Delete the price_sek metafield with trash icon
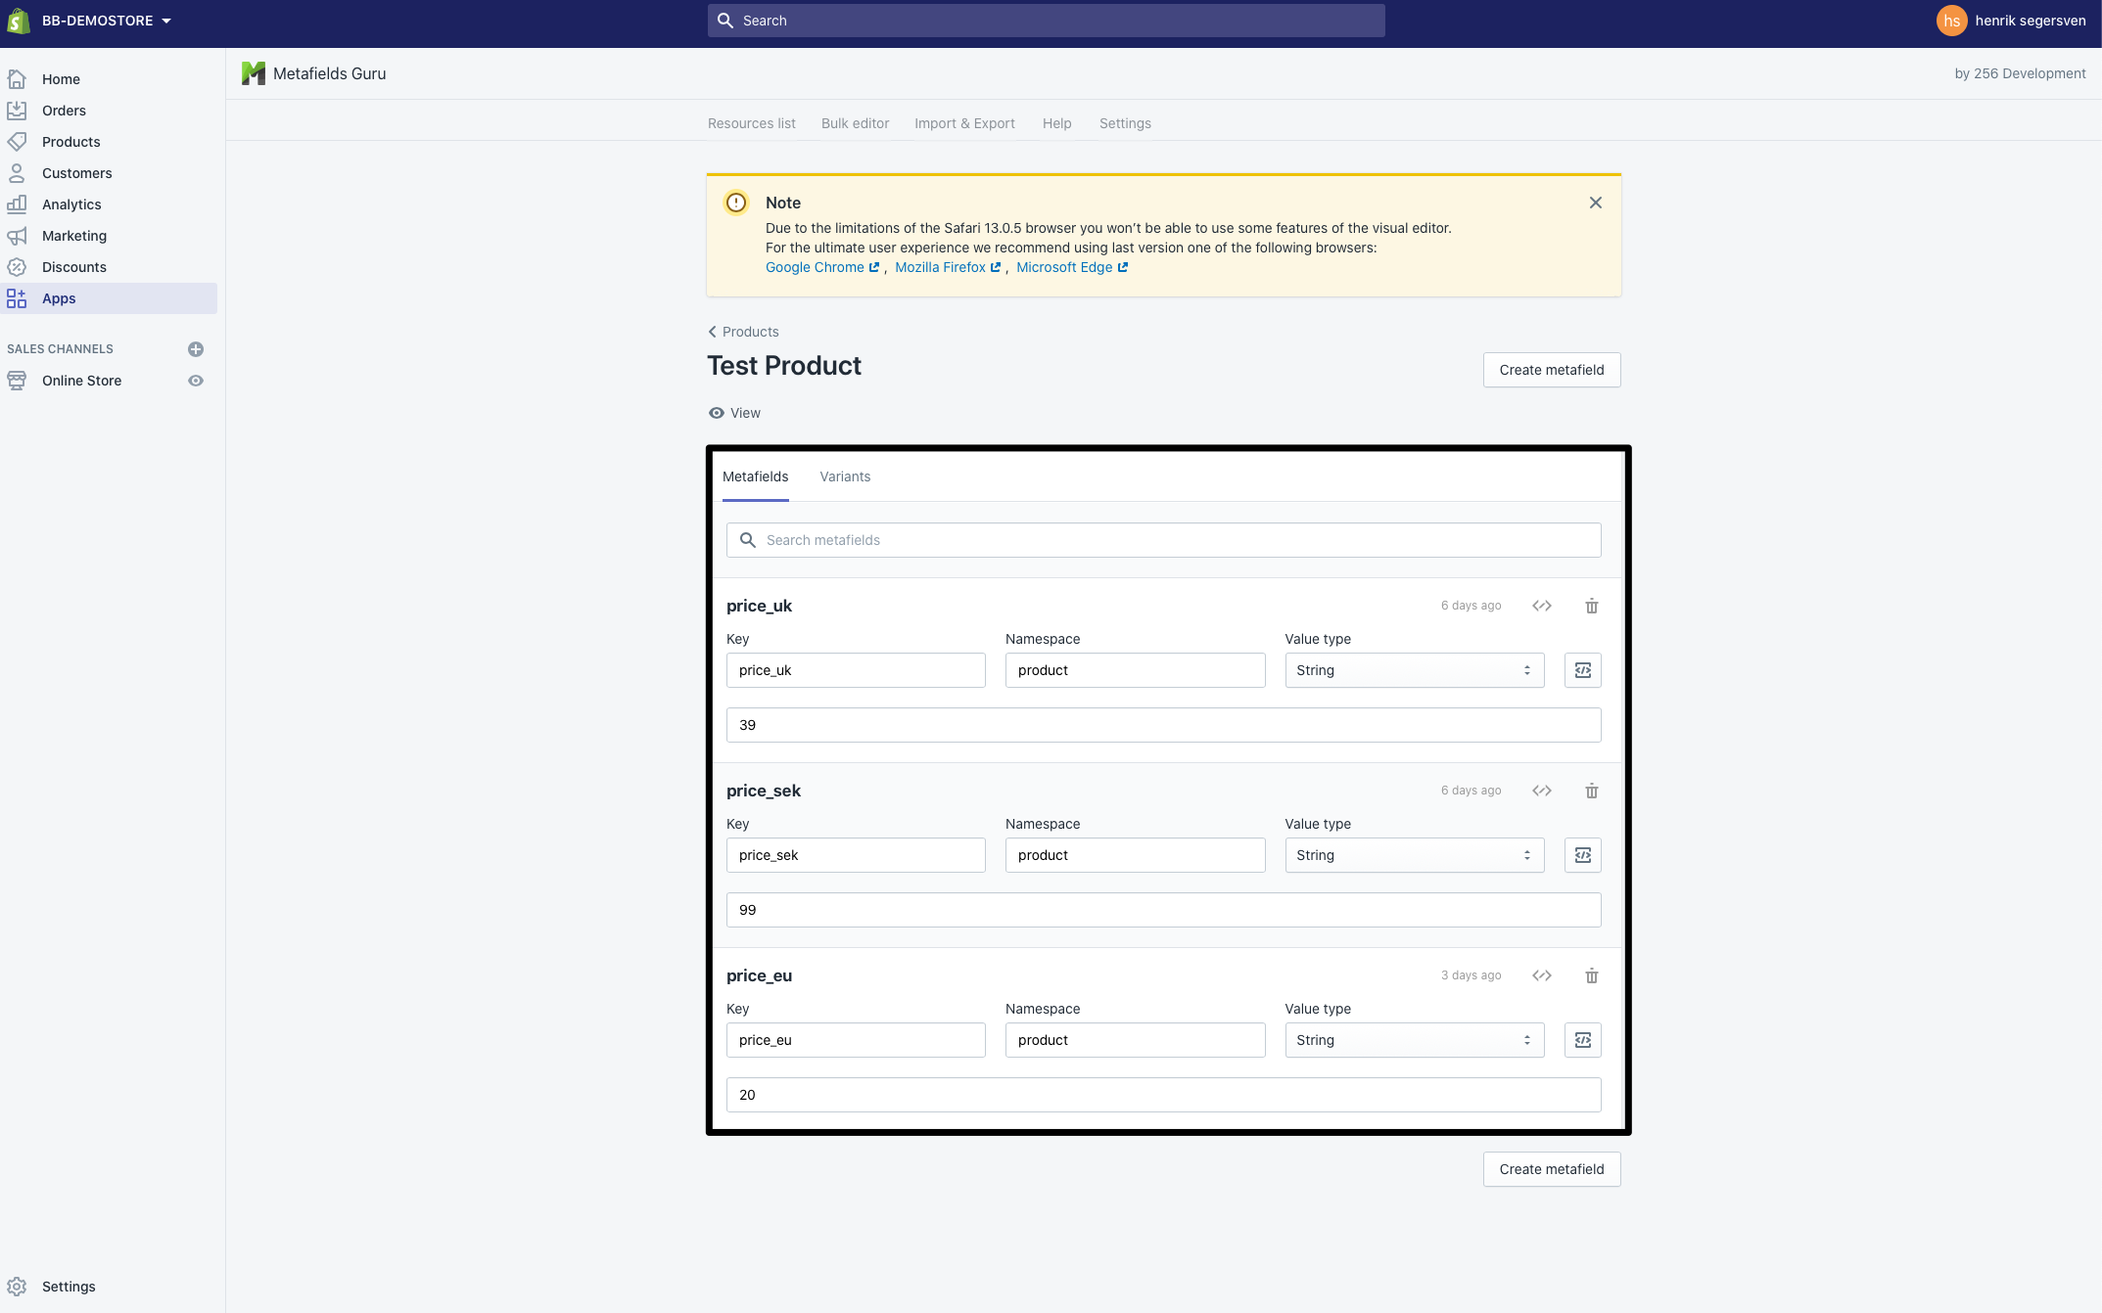The image size is (2102, 1313). point(1591,791)
